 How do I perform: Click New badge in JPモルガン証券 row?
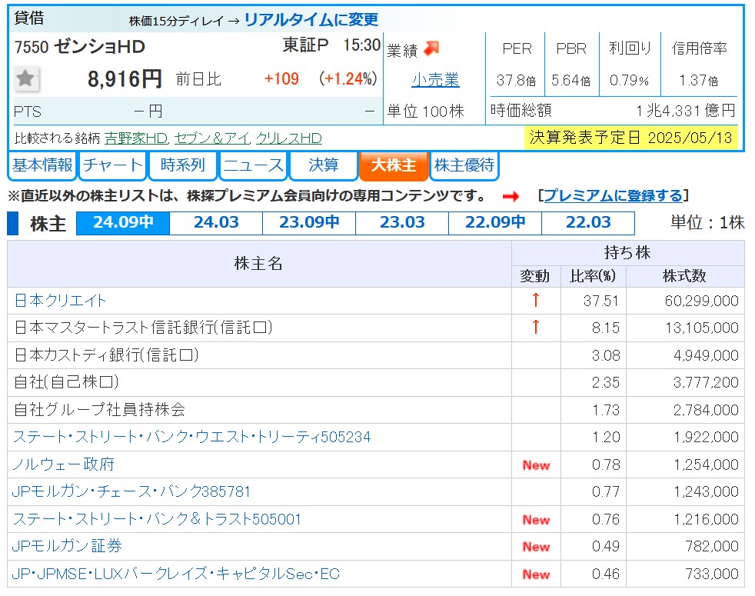(536, 546)
